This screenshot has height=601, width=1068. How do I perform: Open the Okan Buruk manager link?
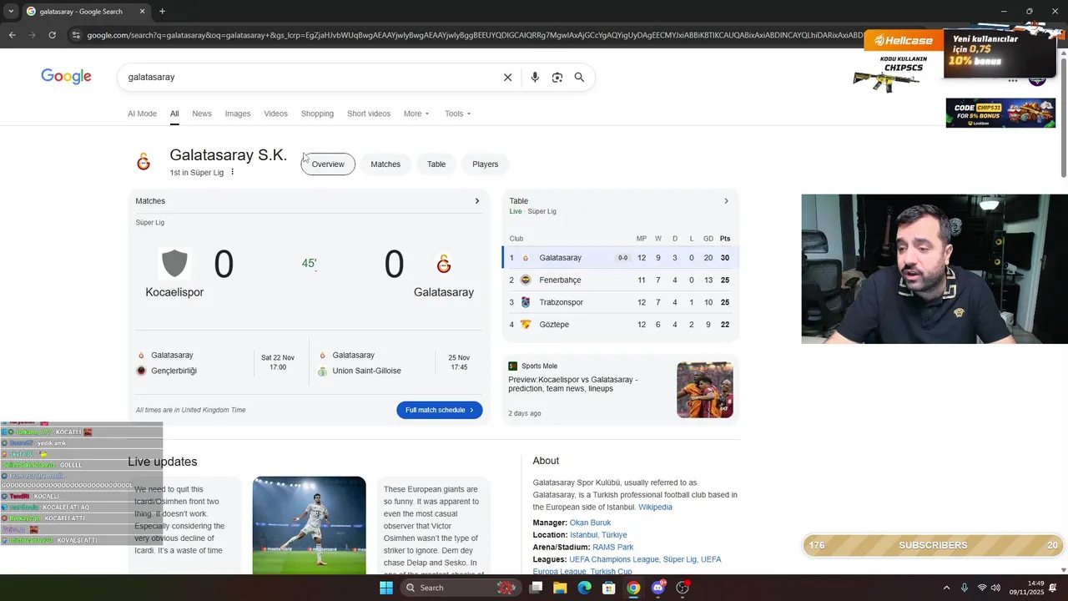click(x=590, y=523)
